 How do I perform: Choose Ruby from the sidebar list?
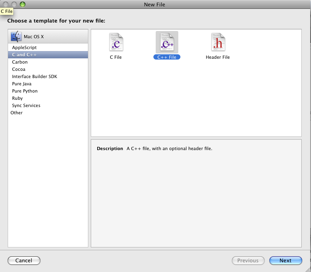click(x=17, y=98)
